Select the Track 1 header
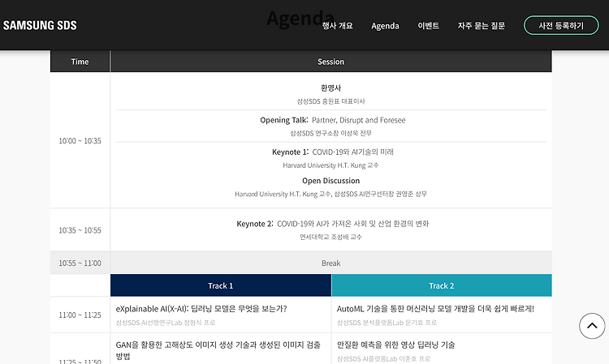Image resolution: width=609 pixels, height=364 pixels. [x=221, y=285]
